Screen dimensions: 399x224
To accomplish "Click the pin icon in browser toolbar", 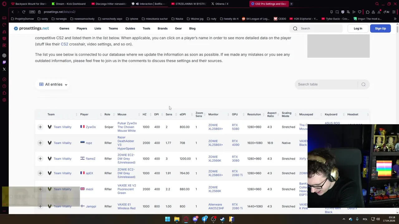I will click(x=331, y=12).
